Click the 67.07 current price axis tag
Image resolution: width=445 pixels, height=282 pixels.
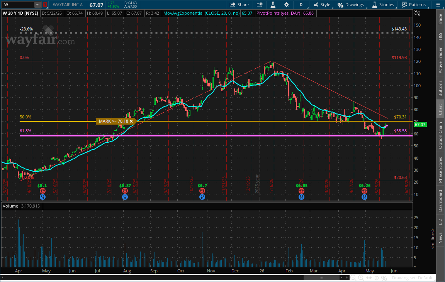(x=420, y=125)
